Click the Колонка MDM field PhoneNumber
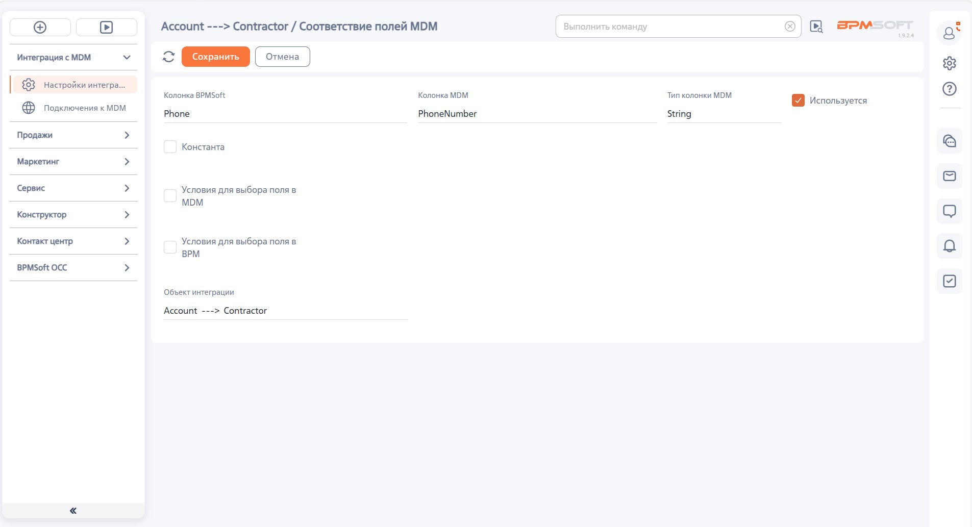Viewport: 972px width, 527px height. tap(537, 114)
